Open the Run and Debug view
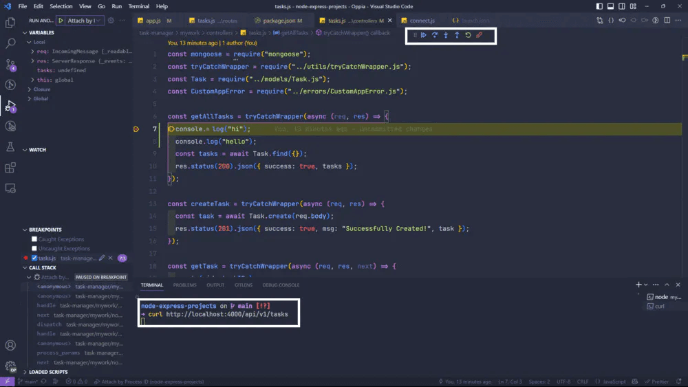 10,106
